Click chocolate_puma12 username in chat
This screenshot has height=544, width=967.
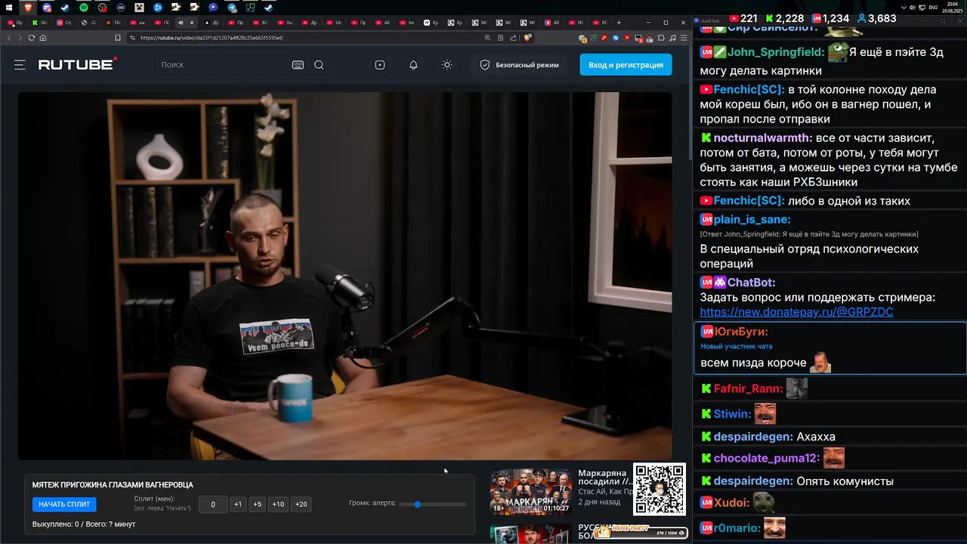coord(766,459)
